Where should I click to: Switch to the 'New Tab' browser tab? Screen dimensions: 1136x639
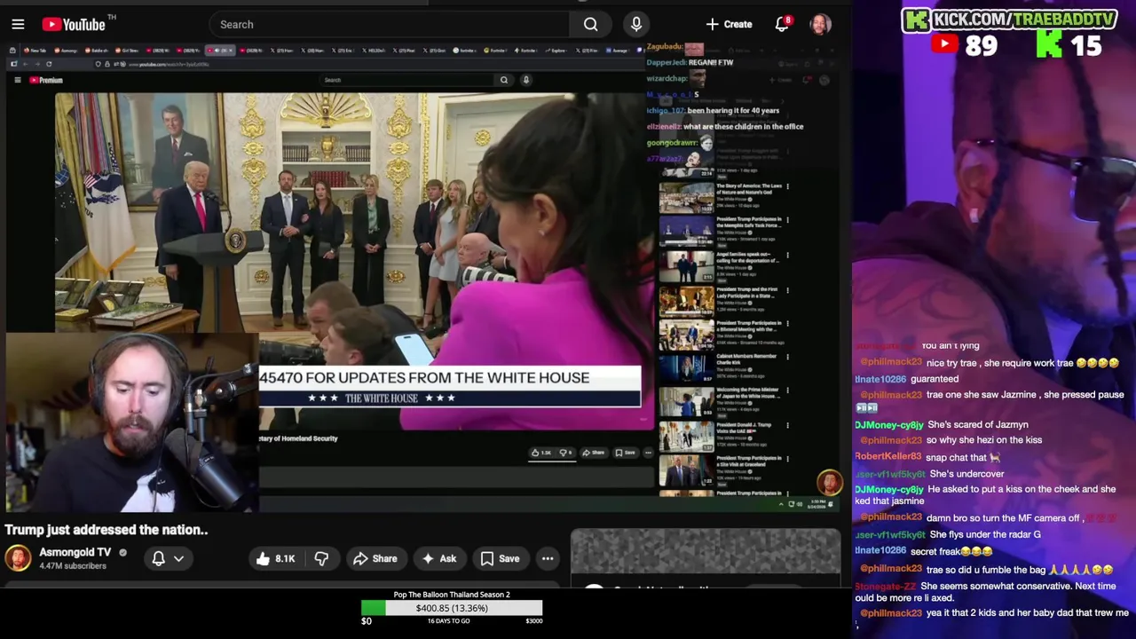34,51
